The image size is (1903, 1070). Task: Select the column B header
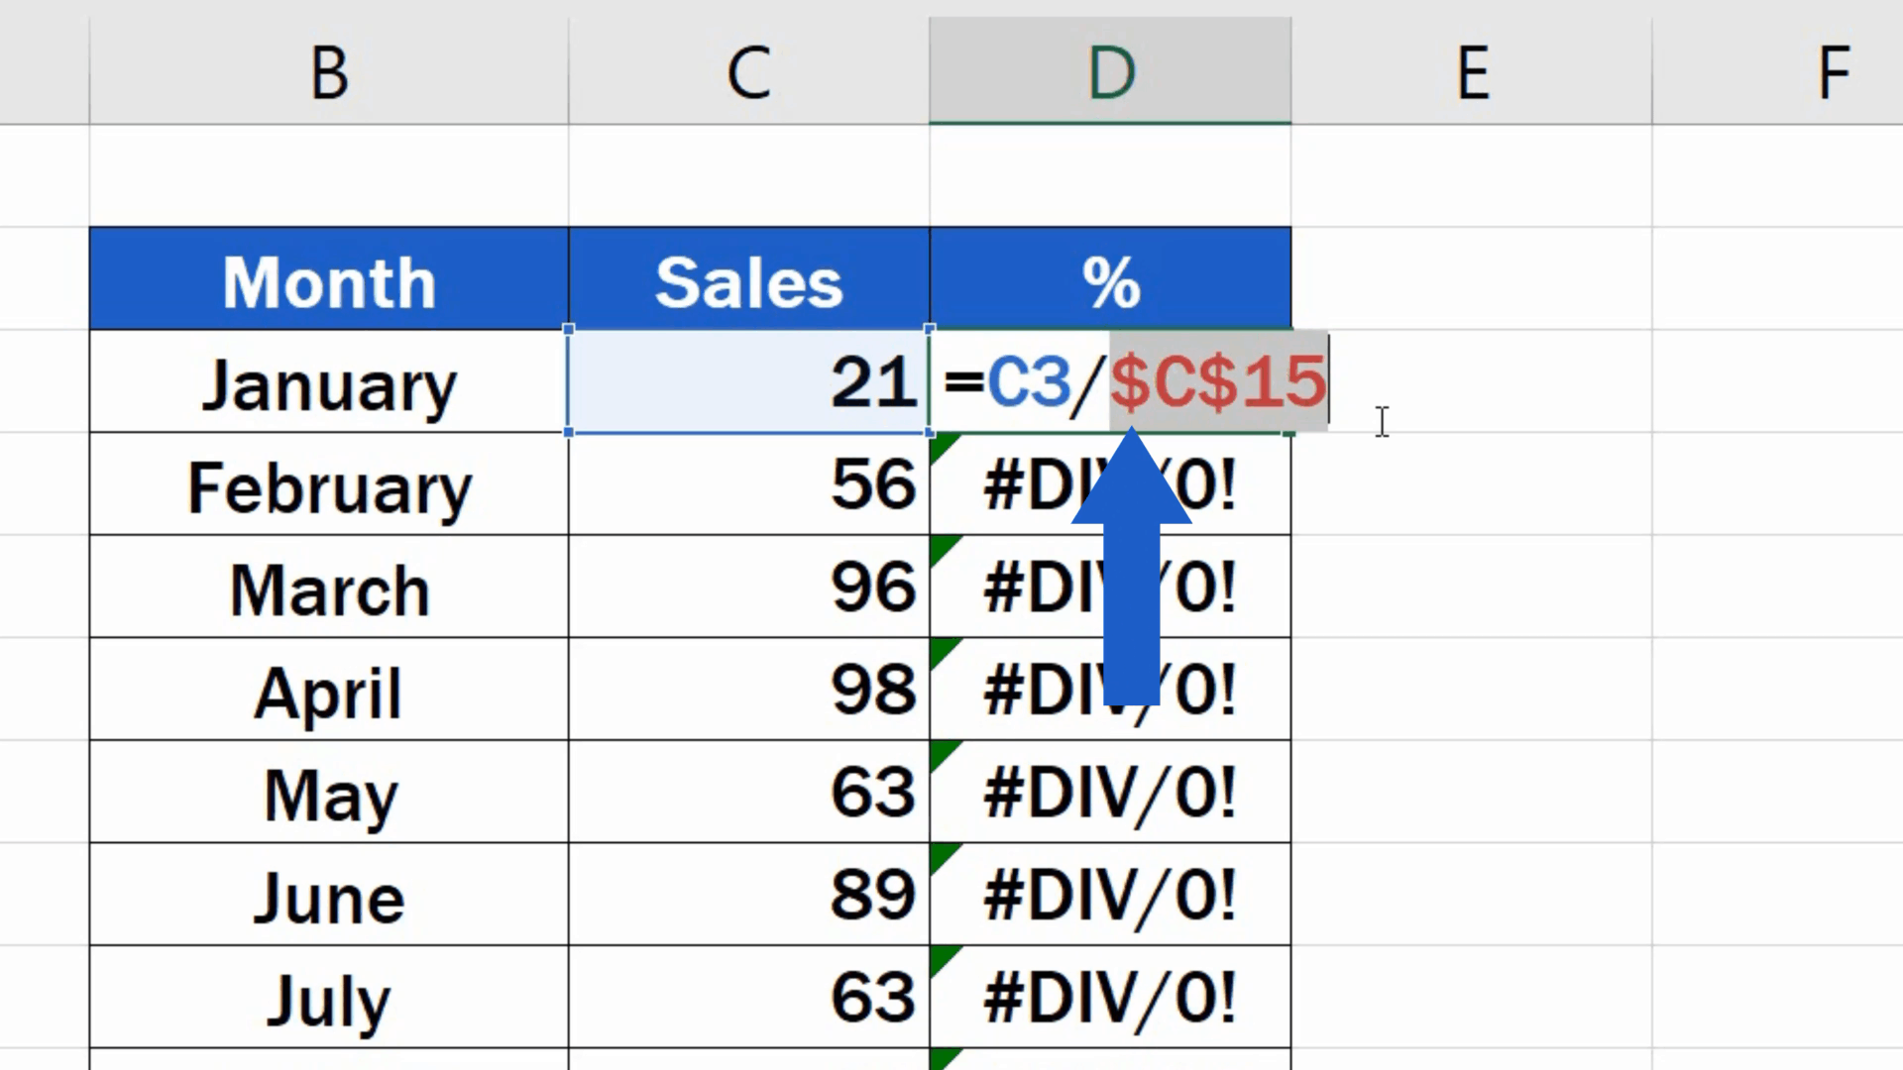click(328, 69)
